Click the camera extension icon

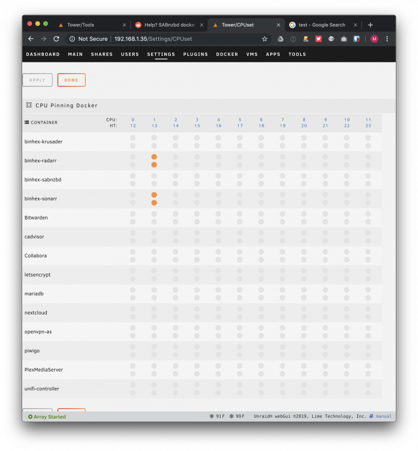pyautogui.click(x=343, y=39)
